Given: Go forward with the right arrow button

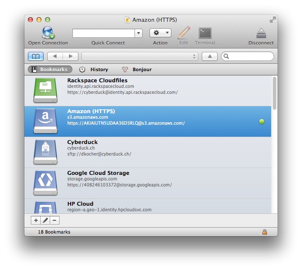Looking at the screenshot, I should [x=71, y=56].
